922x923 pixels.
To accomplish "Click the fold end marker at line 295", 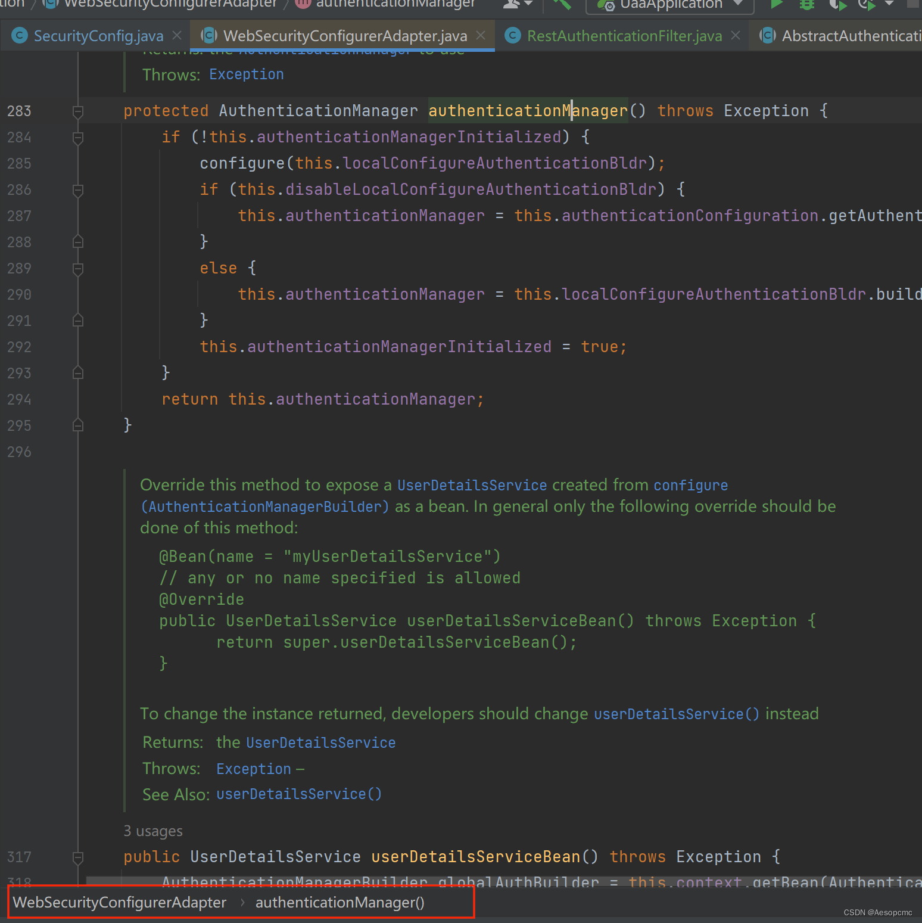I will pyautogui.click(x=77, y=425).
